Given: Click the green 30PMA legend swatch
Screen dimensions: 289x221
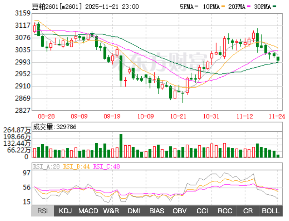Looking at the screenshot, I should tap(275, 7).
